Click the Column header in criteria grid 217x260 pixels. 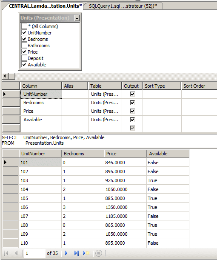pyautogui.click(x=41, y=86)
